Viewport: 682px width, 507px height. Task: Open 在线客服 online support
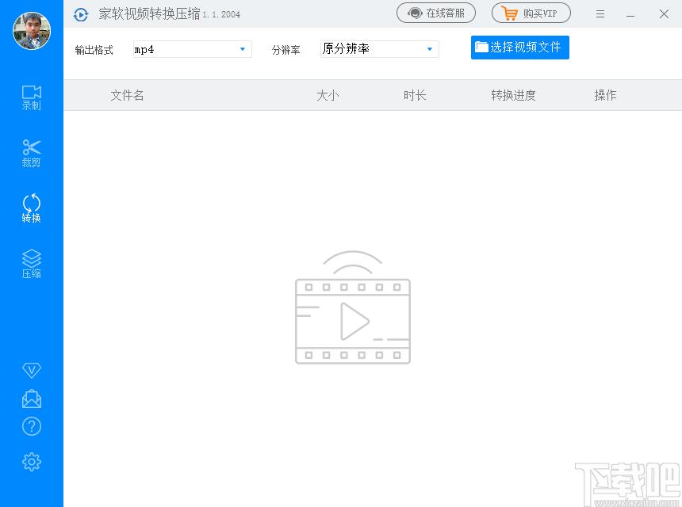point(436,13)
